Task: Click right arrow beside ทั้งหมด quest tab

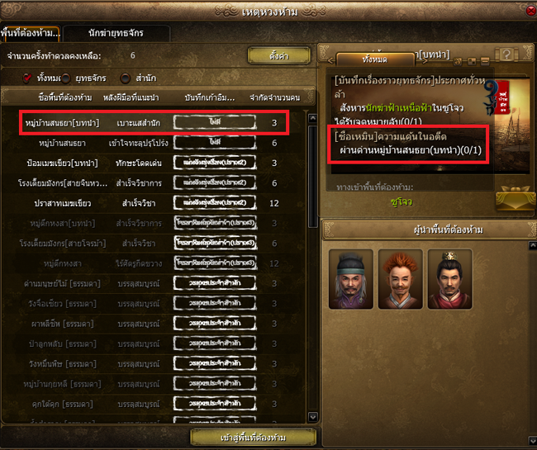Action: coord(424,61)
